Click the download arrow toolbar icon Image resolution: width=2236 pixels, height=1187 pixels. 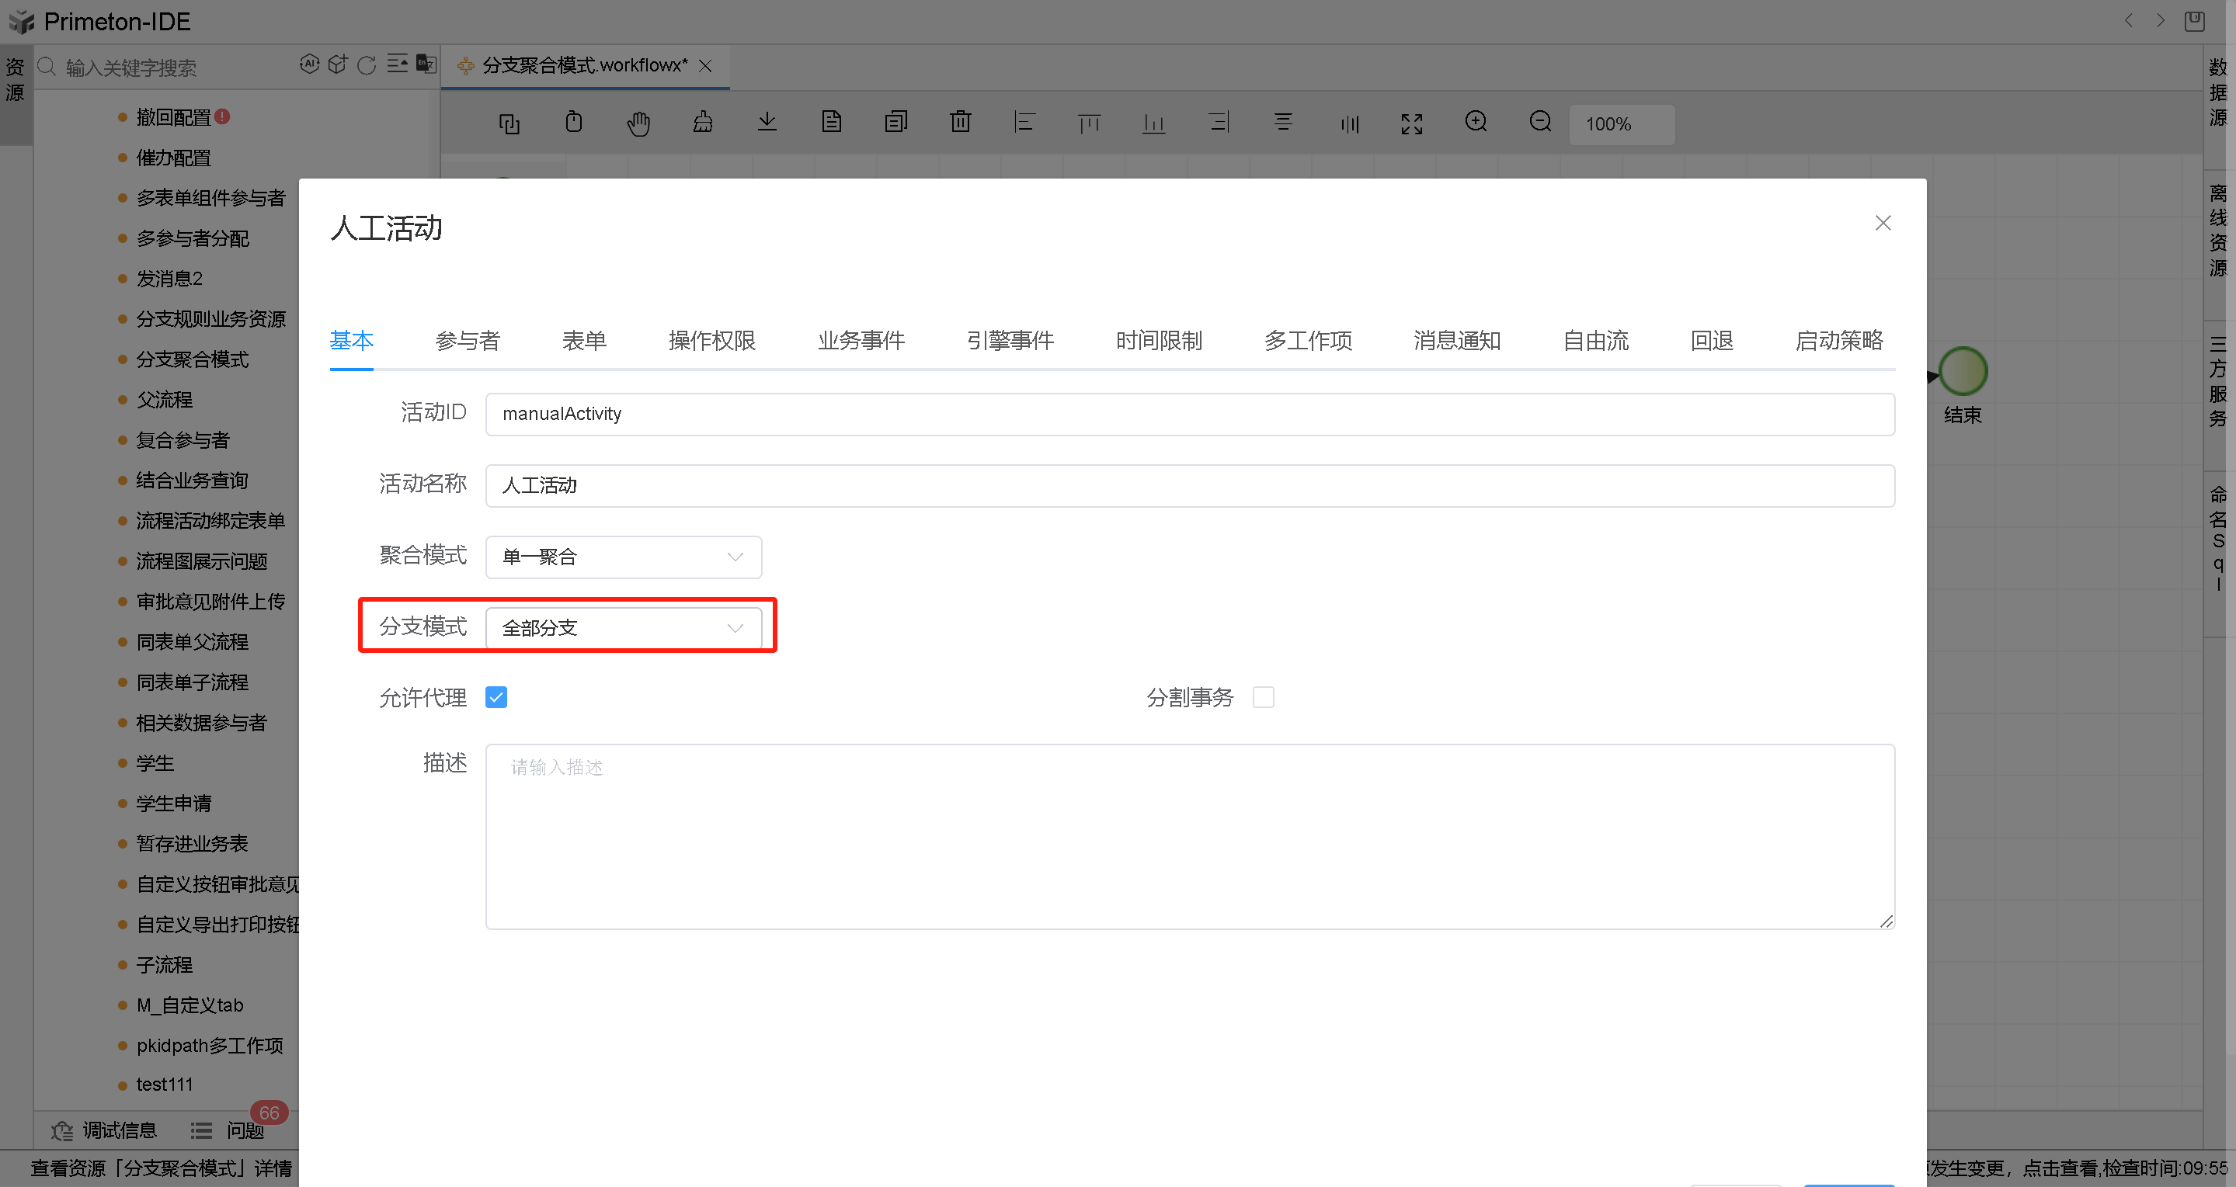[767, 123]
